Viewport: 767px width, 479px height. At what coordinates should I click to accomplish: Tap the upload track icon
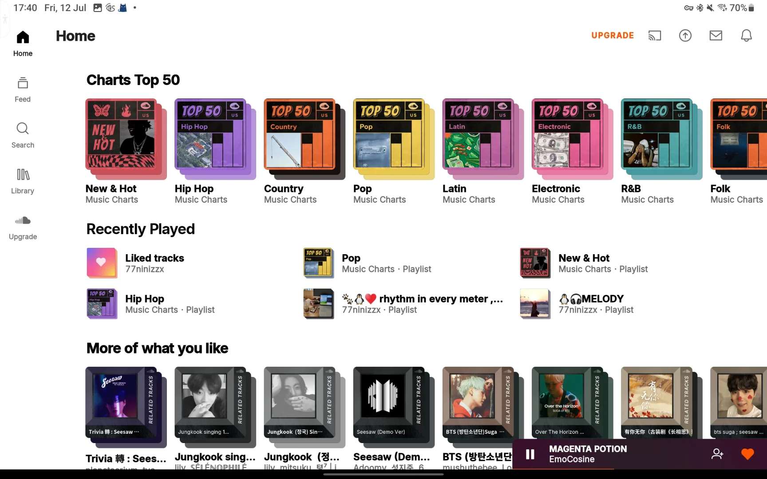click(x=685, y=35)
